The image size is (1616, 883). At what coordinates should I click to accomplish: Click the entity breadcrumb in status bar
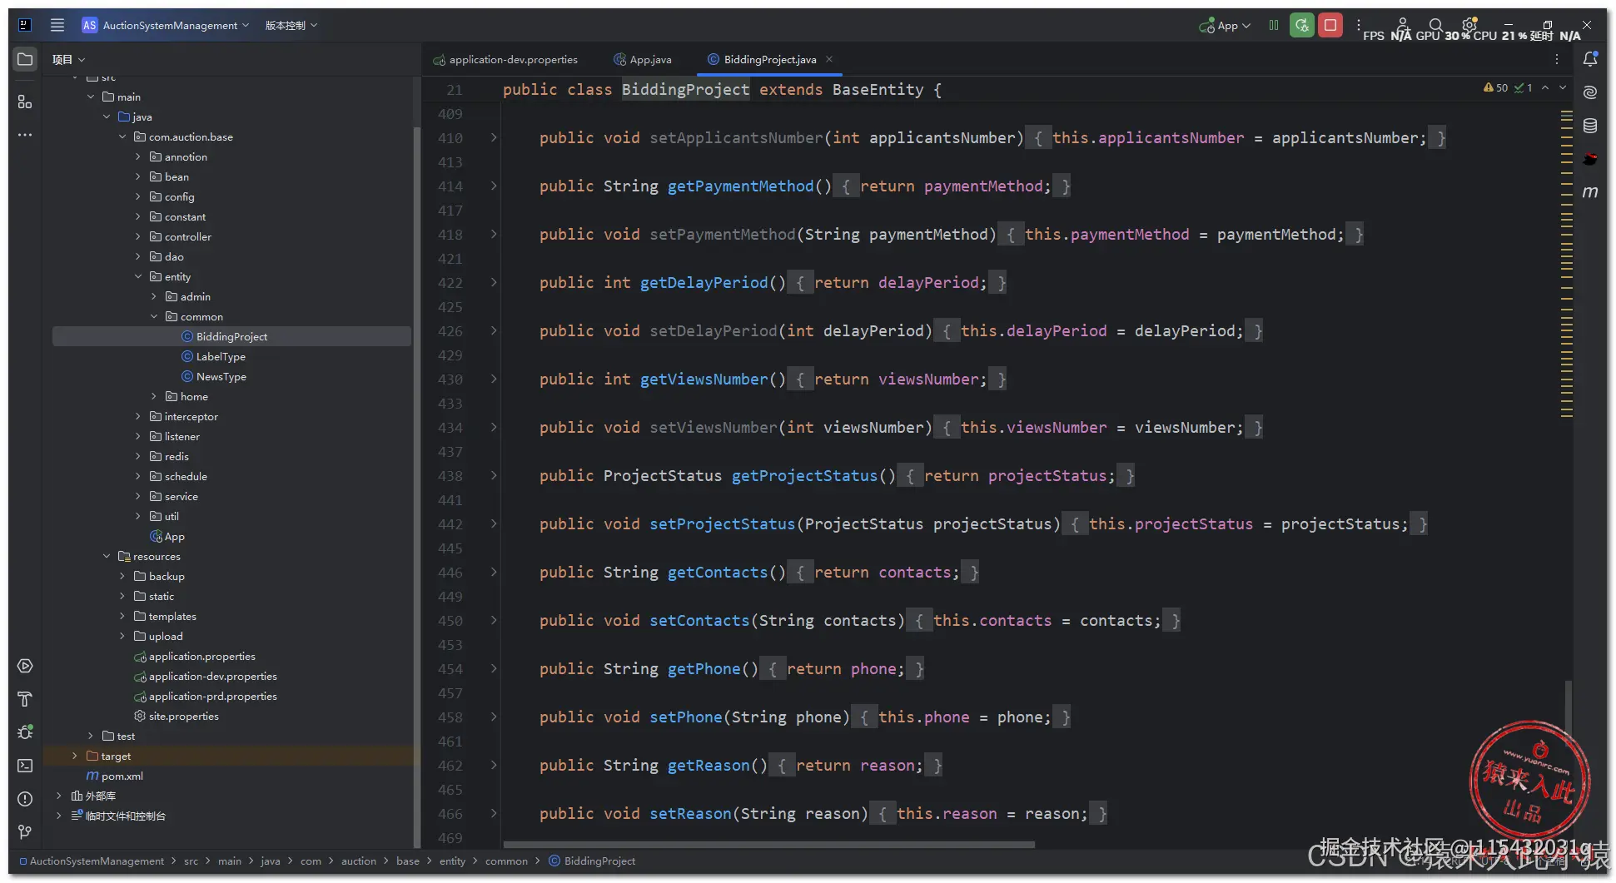452,861
